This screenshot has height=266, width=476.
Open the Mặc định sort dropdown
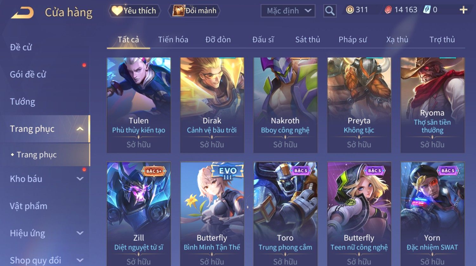[288, 11]
